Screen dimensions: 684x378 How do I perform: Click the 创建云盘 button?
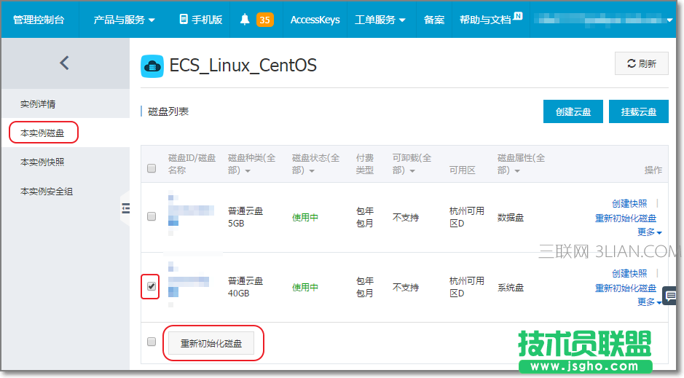pos(573,112)
